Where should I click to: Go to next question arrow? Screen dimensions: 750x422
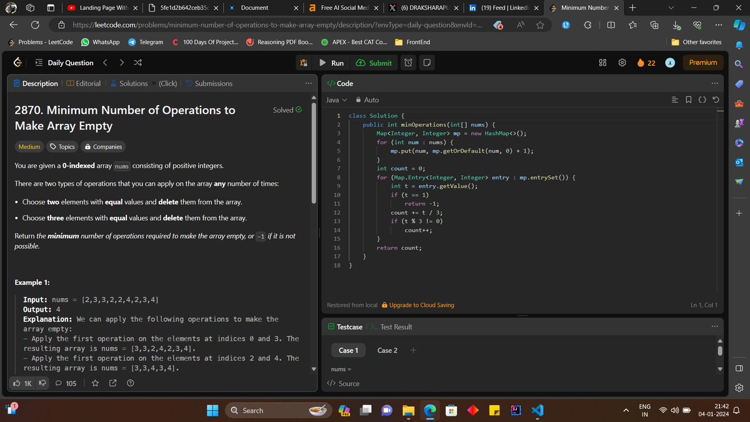121,63
